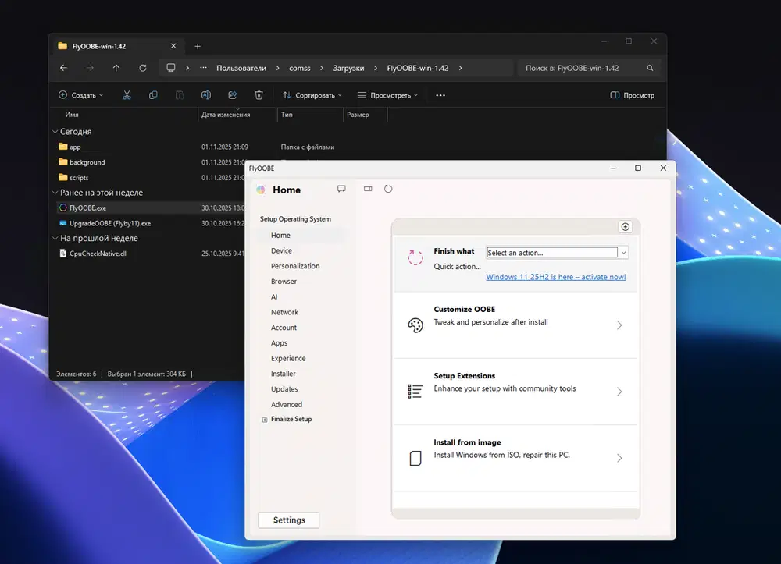Collapse the Сегодня file group
781x564 pixels.
(x=55, y=132)
